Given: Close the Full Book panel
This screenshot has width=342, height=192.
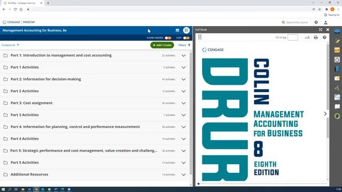Looking at the screenshot, I should [x=328, y=30].
